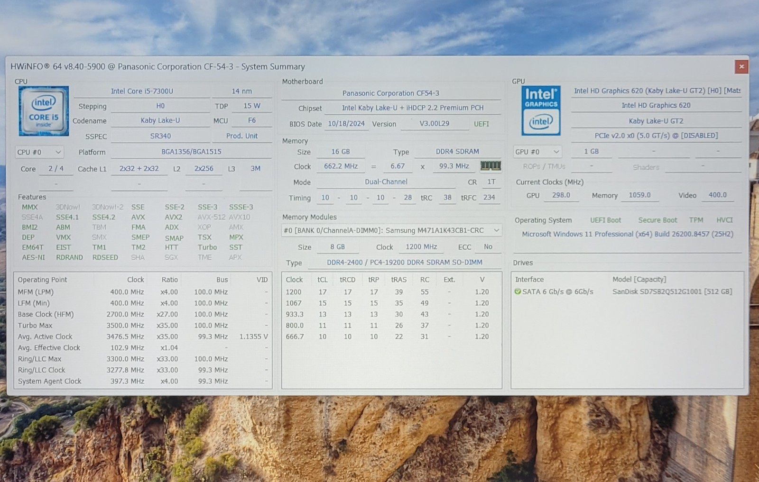Image resolution: width=759 pixels, height=482 pixels.
Task: Open the GPU #0 selector dropdown
Action: coord(537,152)
